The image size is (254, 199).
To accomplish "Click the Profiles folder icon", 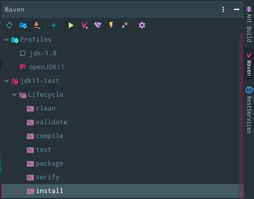I will 15,40.
